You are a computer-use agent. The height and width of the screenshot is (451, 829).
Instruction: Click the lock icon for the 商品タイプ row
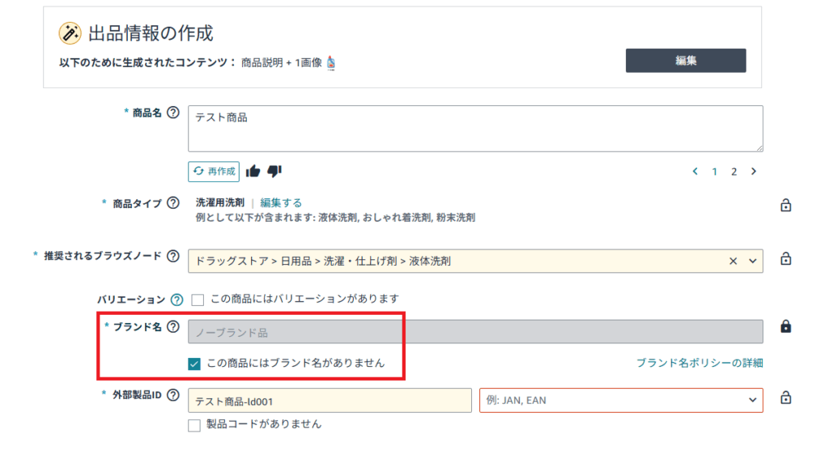pyautogui.click(x=785, y=205)
